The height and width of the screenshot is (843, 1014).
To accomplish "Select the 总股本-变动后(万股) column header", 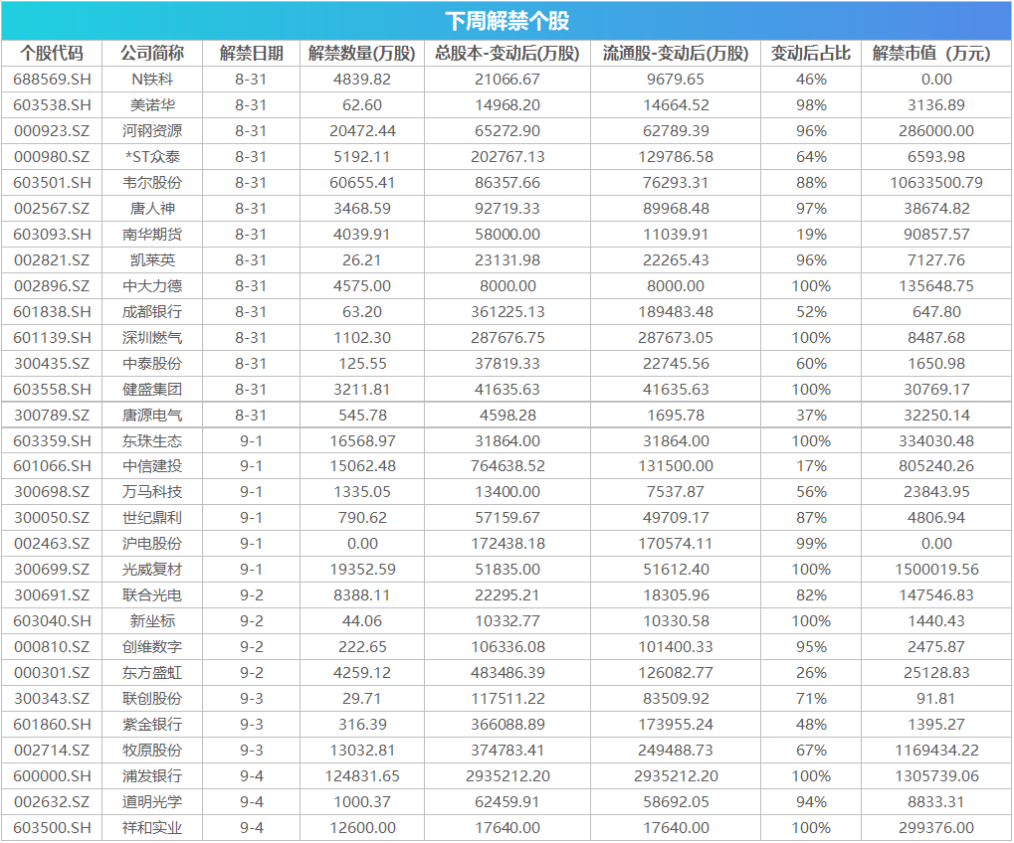I will pyautogui.click(x=507, y=53).
